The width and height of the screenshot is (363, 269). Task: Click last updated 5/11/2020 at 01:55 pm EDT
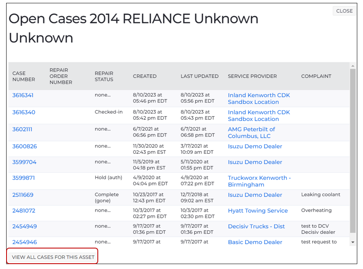click(x=197, y=165)
